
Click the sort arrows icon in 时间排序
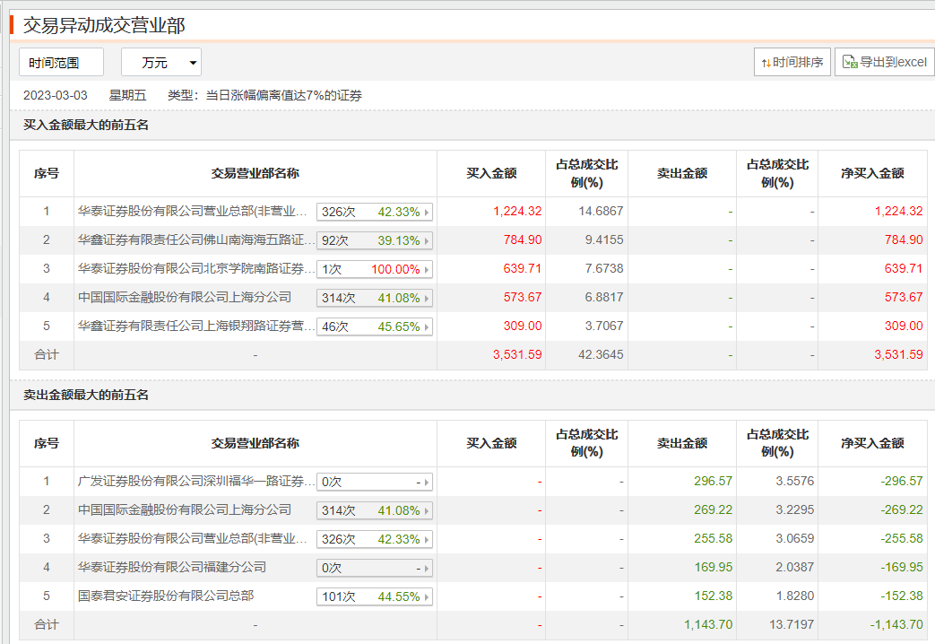point(766,63)
